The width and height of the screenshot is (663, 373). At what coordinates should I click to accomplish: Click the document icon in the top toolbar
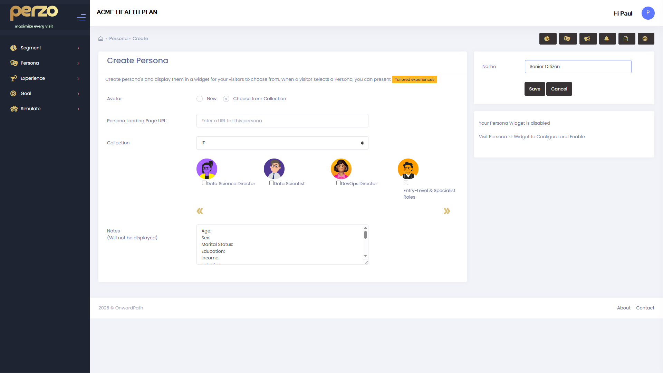627,39
